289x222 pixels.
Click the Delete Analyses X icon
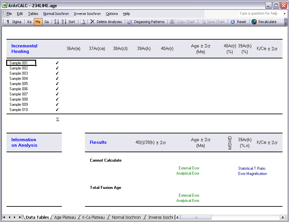tap(92, 22)
